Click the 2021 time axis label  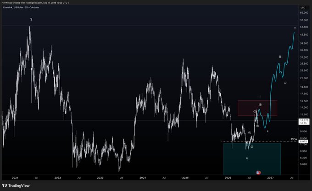(x=15, y=178)
